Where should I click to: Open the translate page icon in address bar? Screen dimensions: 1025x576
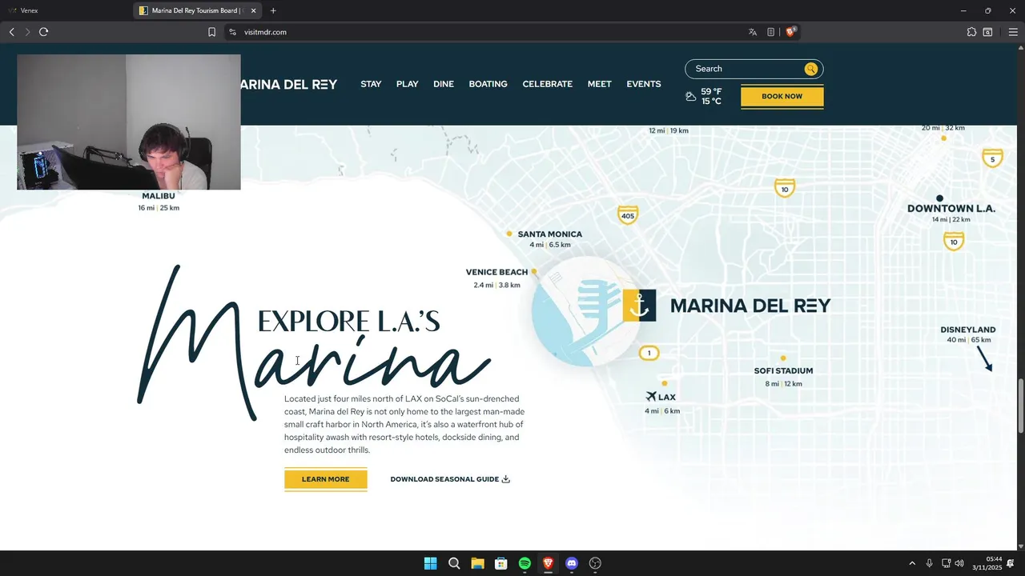point(753,32)
